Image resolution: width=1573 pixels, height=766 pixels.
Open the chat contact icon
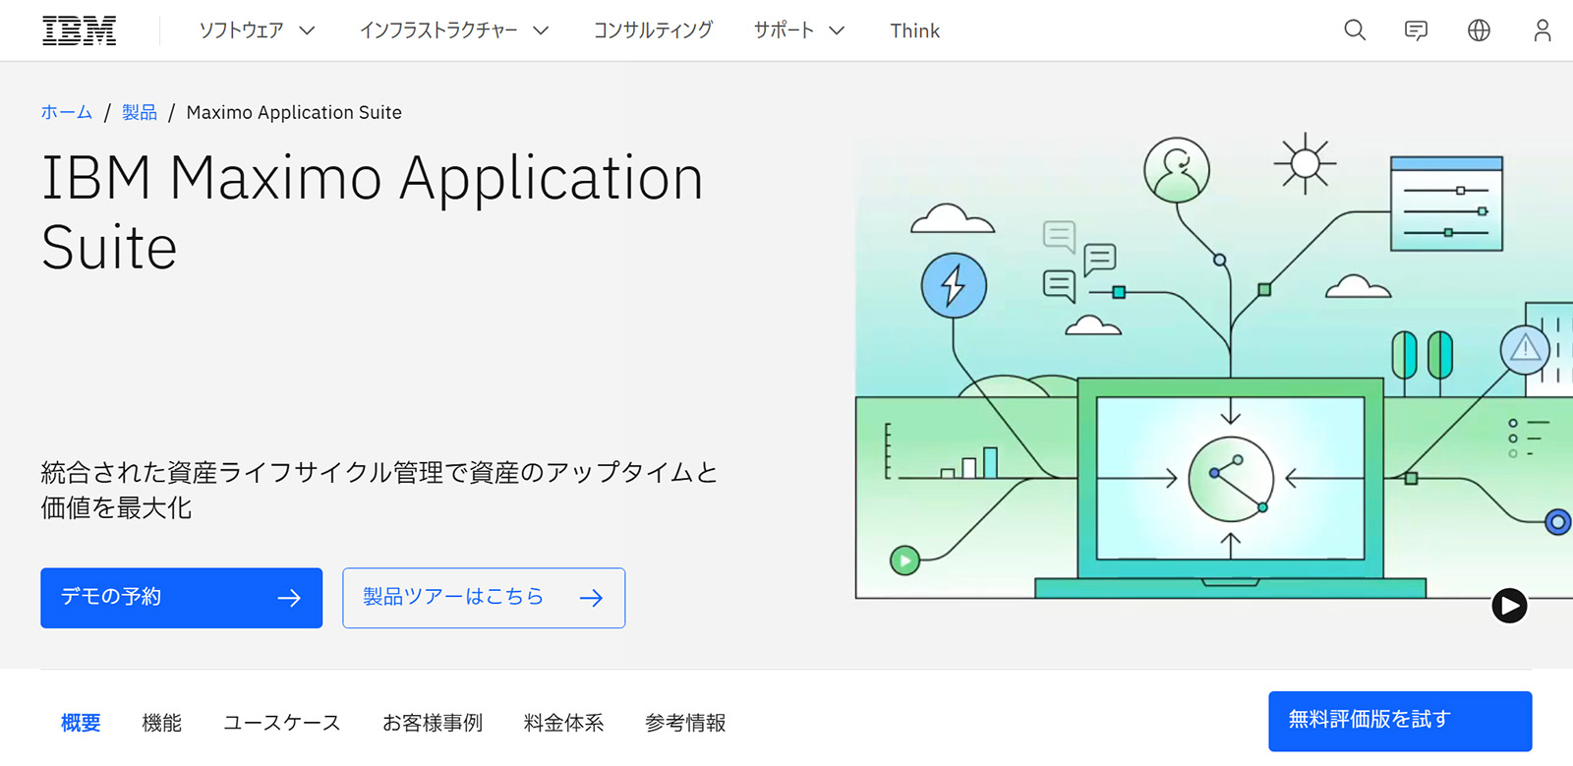(1416, 30)
